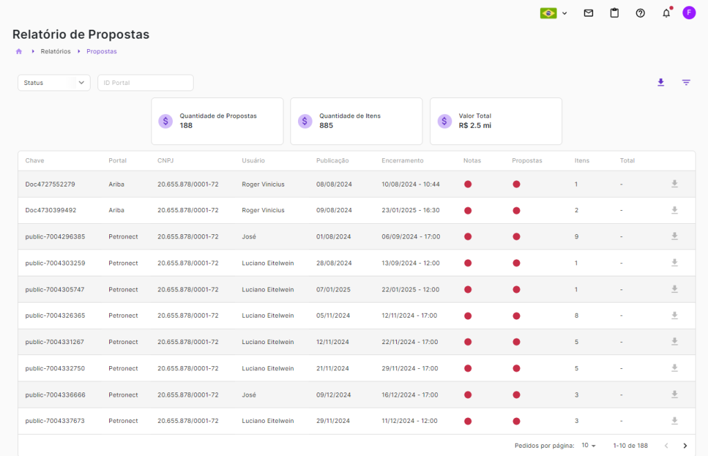Screen dimensions: 708x456
Task: Sort by Publicação column header
Action: (333, 161)
